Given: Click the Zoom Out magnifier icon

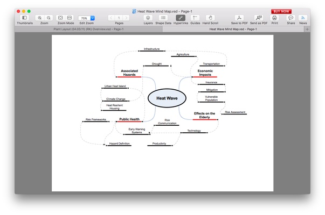Looking at the screenshot, I should 49,18.
